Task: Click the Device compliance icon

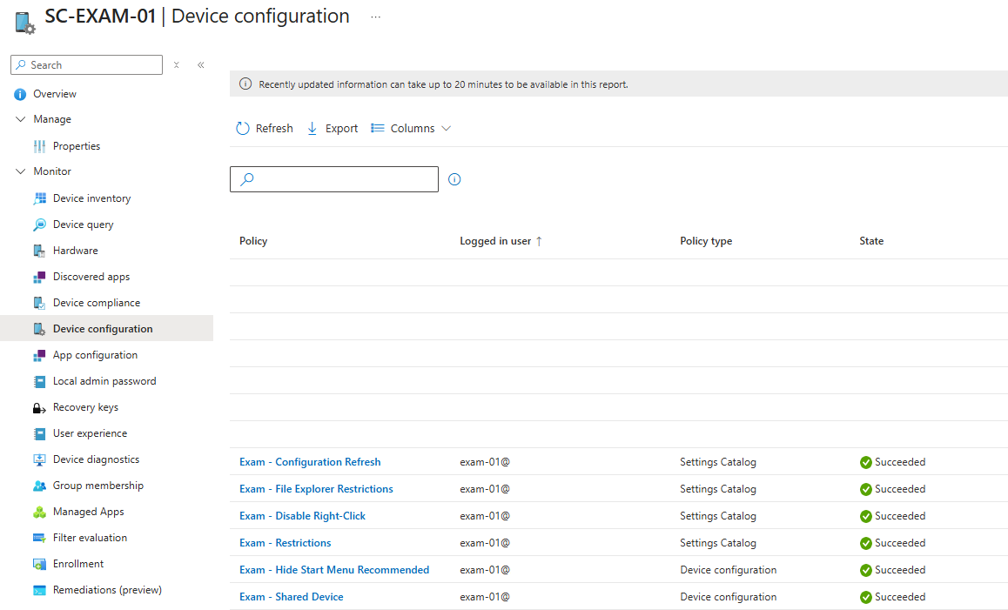Action: [39, 304]
